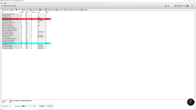This screenshot has height=110, width=196.
Task: Click the Worst column header
Action: 28,12
